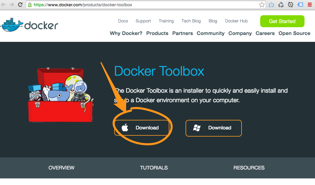Screen dimensions: 315x185
Task: Open the Training link
Action: click(x=166, y=21)
